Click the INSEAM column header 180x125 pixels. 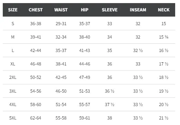pos(138,10)
